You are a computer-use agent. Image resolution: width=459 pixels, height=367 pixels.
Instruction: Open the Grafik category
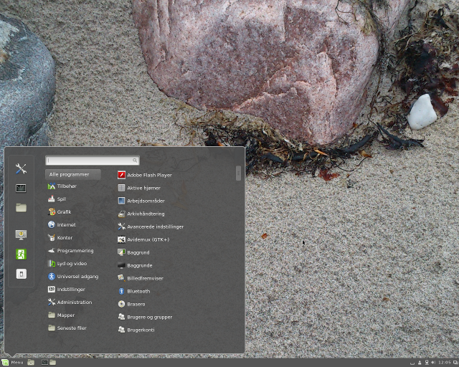[64, 212]
